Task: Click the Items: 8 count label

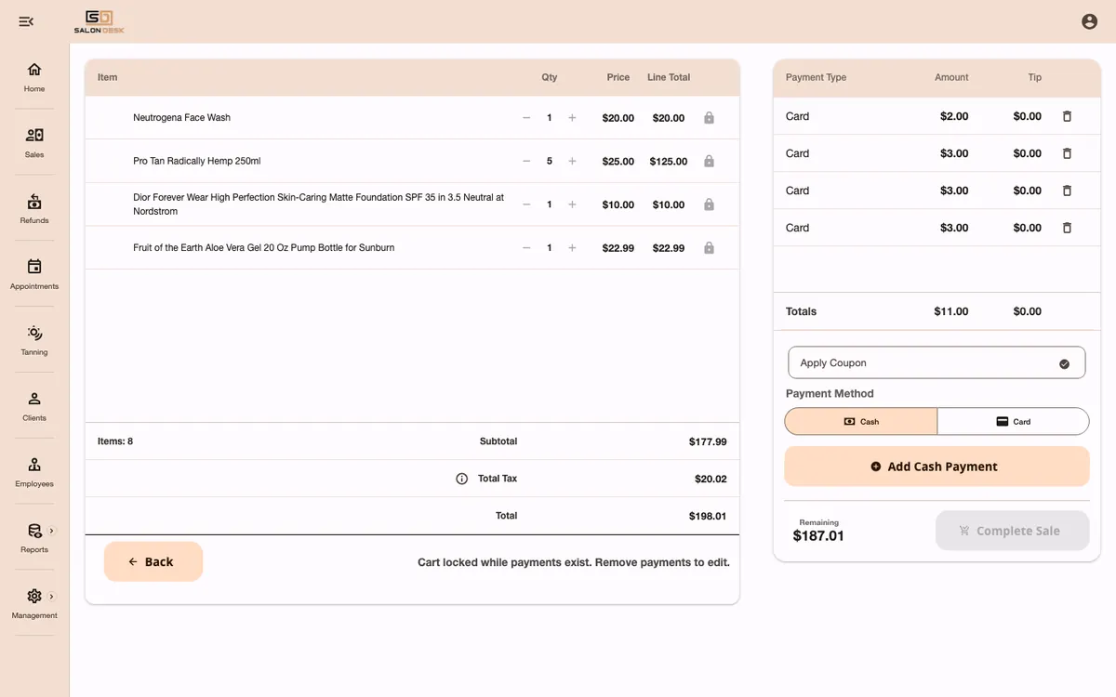Action: coord(115,441)
